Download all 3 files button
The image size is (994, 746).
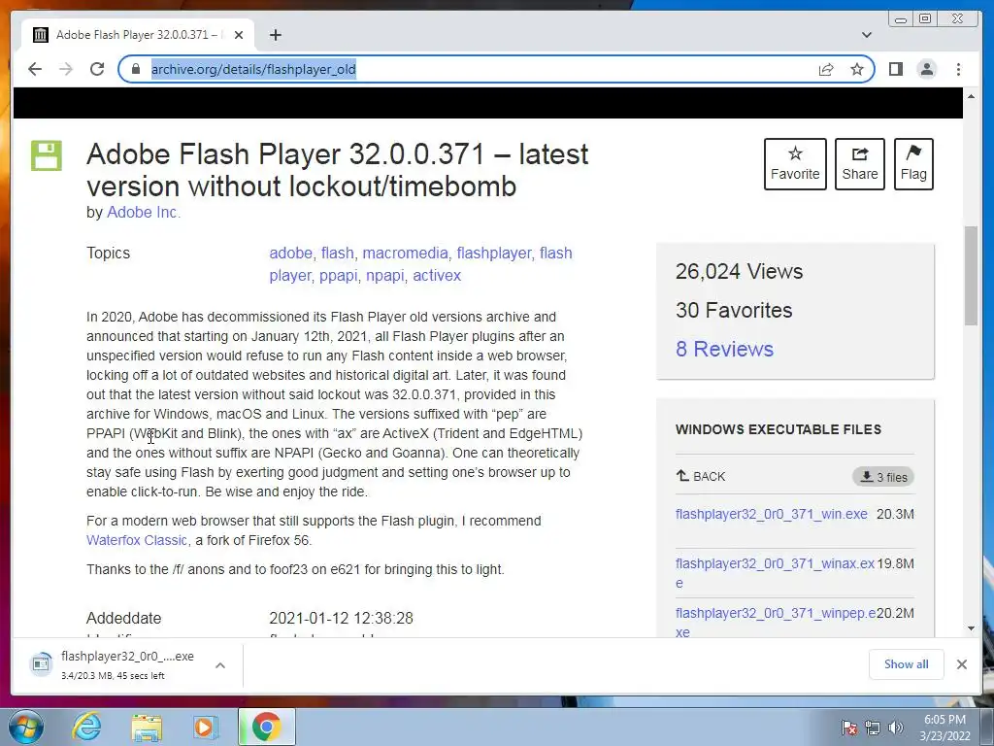[x=883, y=477]
